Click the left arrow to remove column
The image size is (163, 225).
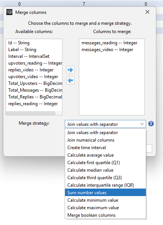(x=70, y=80)
